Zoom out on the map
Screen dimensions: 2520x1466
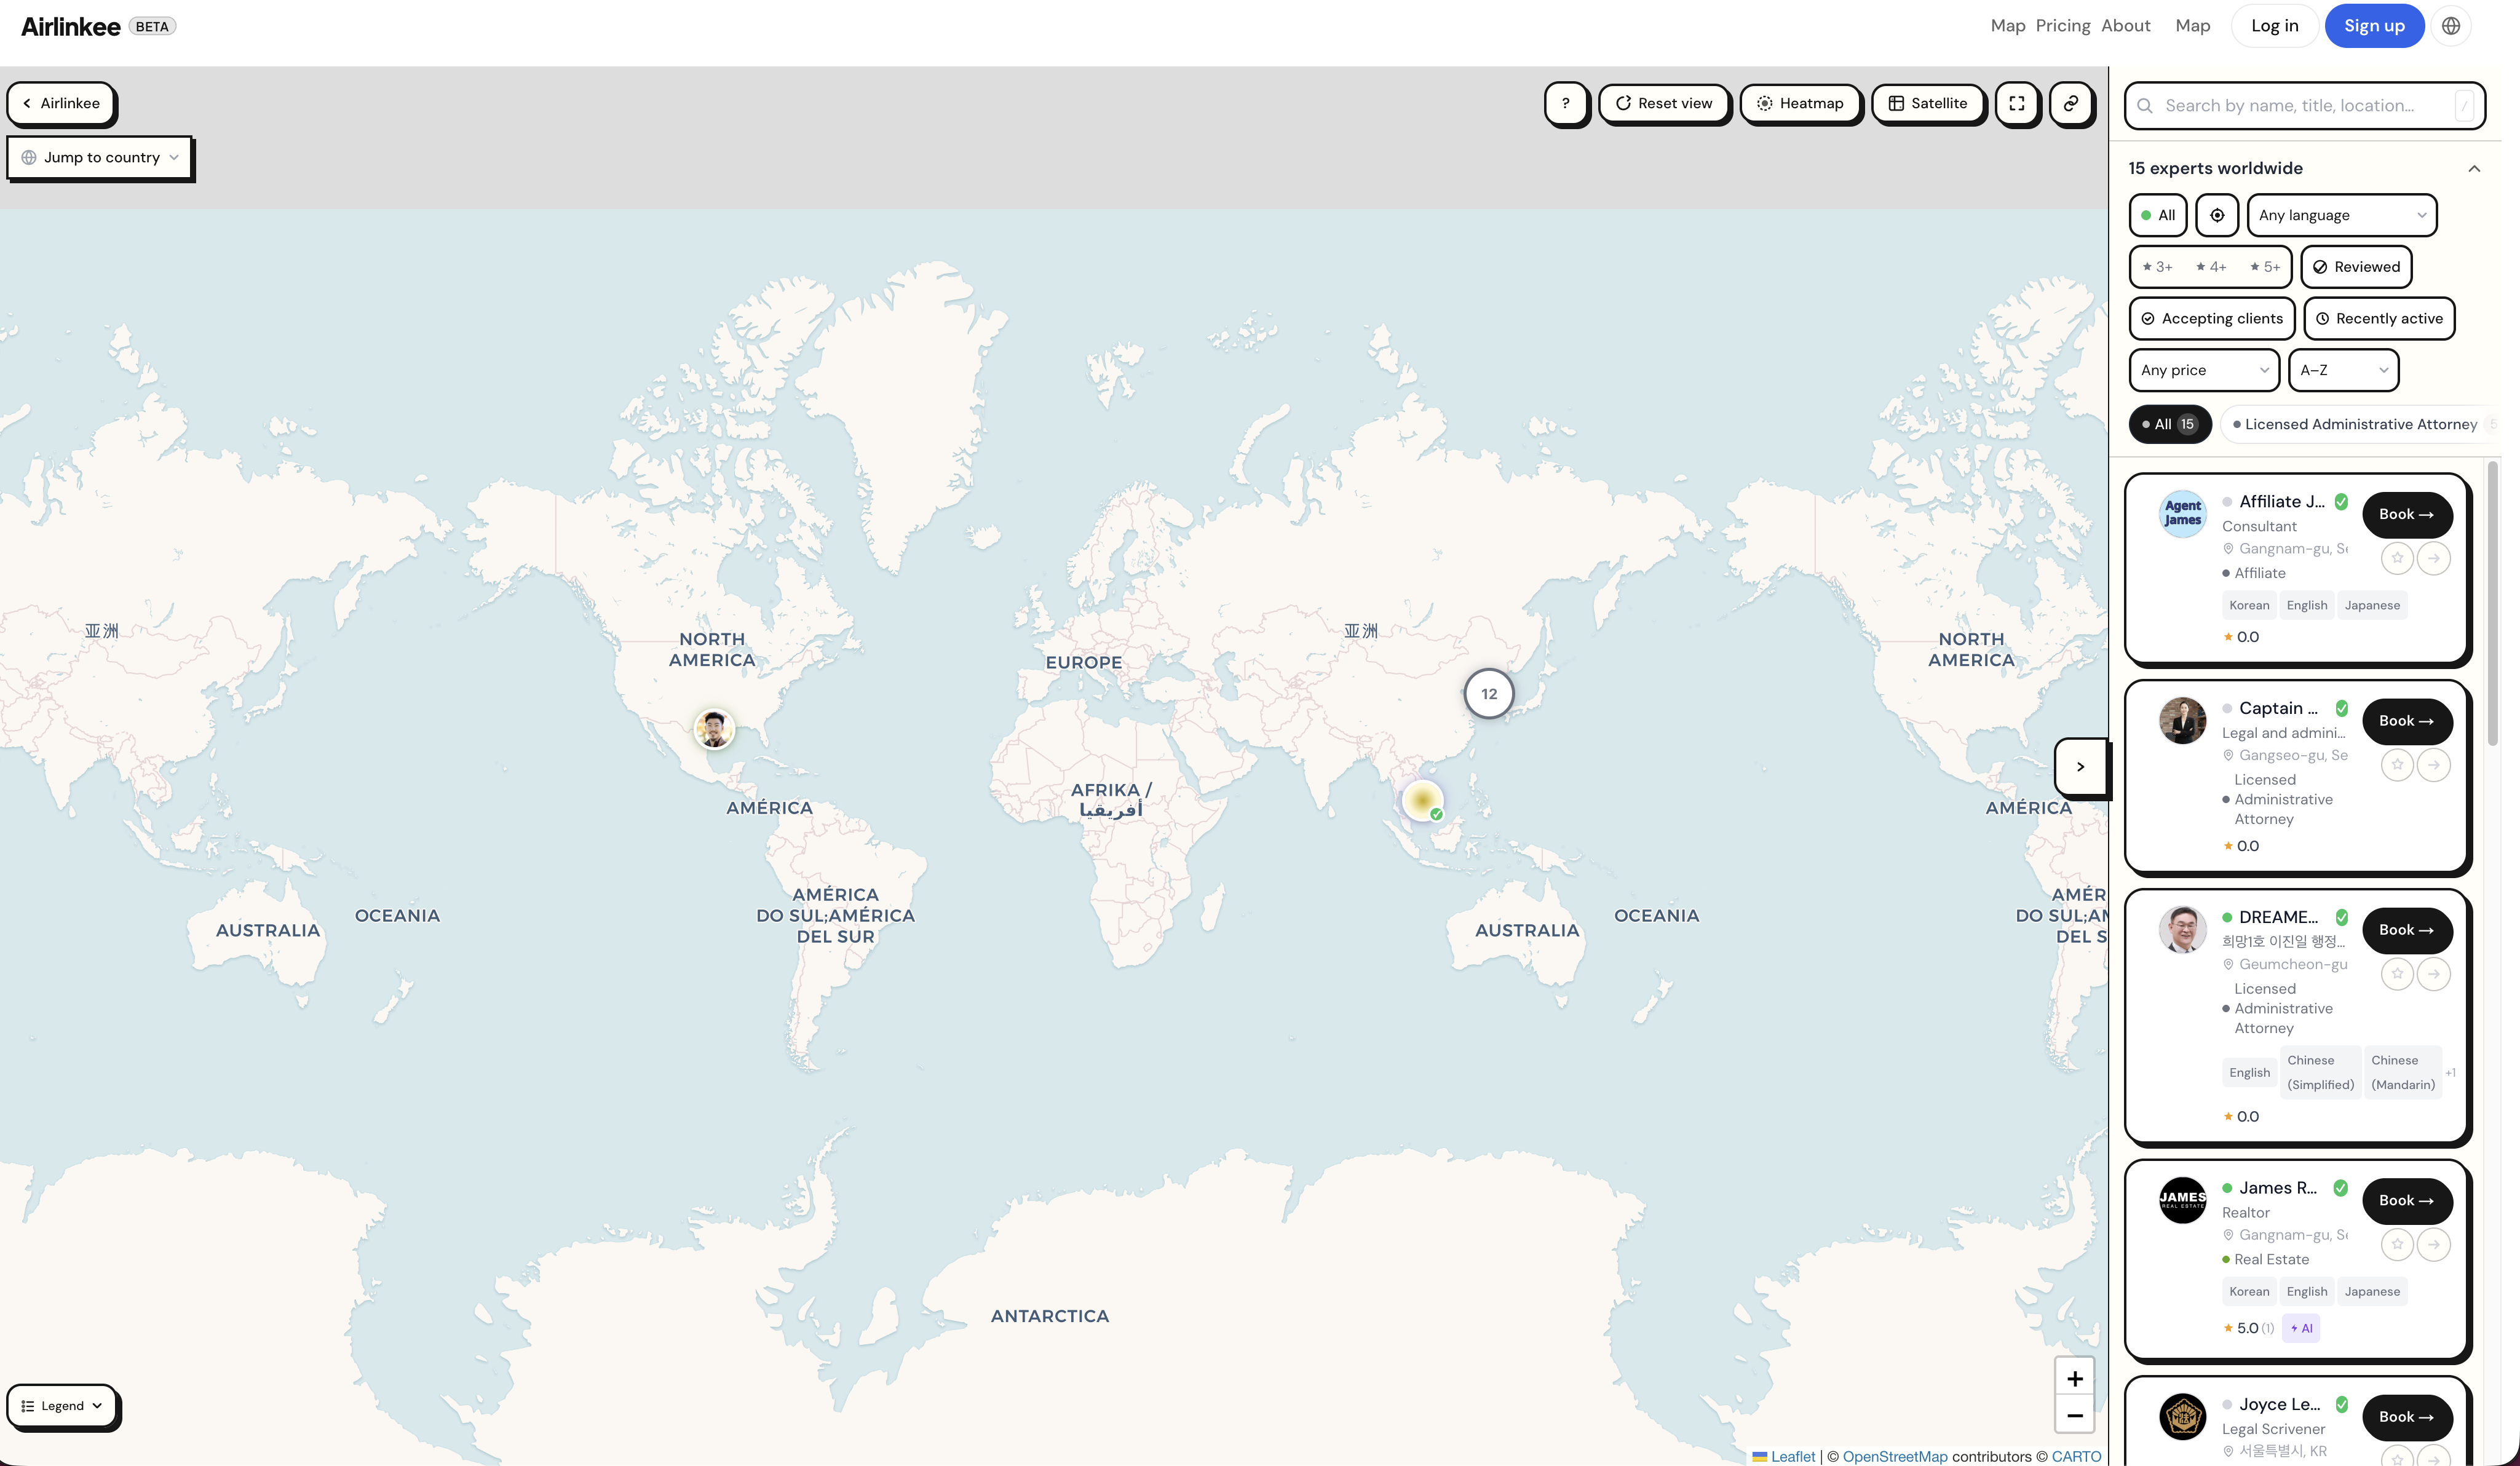click(x=2074, y=1415)
